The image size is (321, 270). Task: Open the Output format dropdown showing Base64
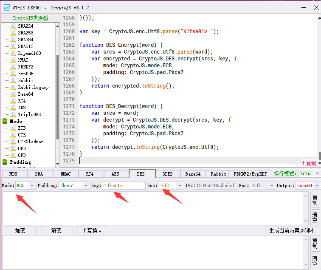tap(316, 186)
